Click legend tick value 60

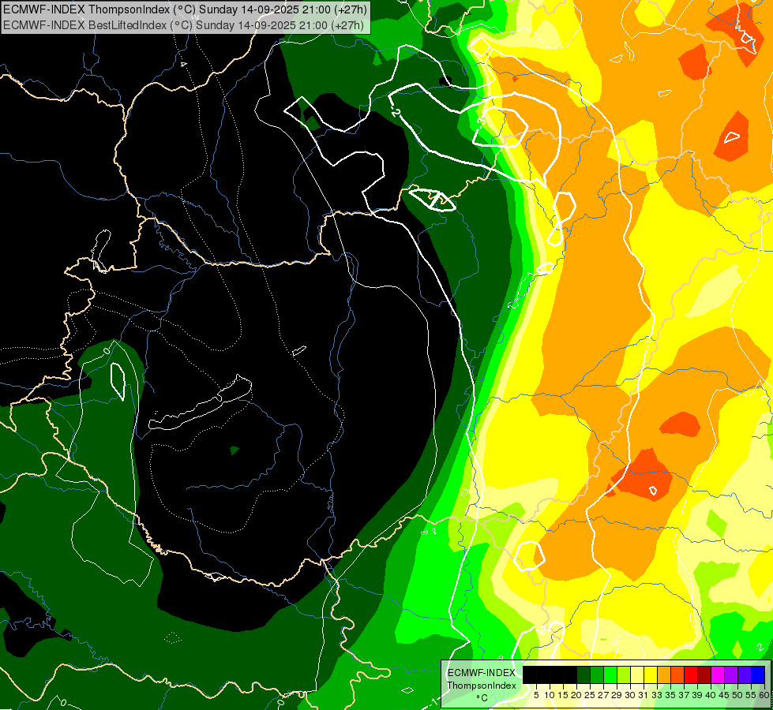(x=764, y=695)
